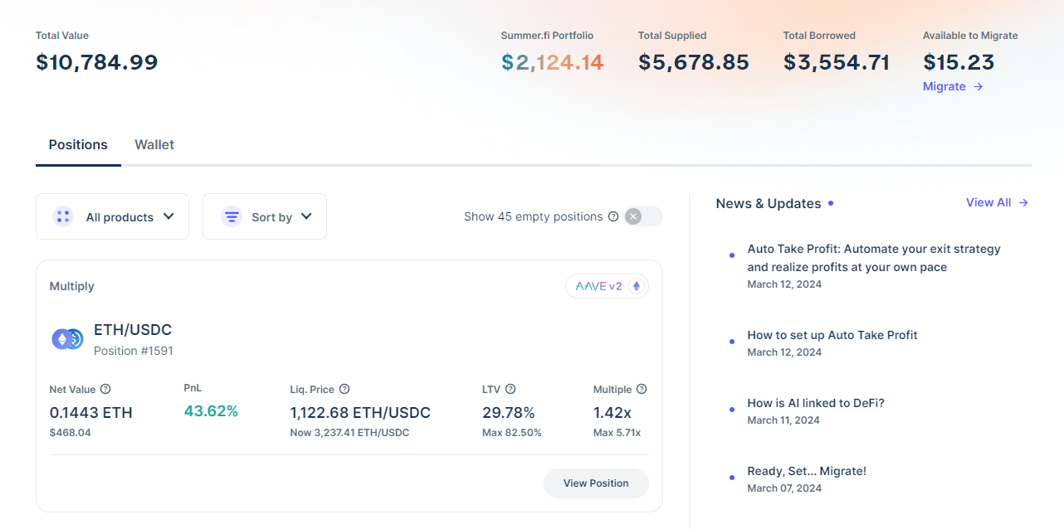Screen dimensions: 1064x529
Task: Open How to set up Auto Take Profit article
Action: pyautogui.click(x=832, y=335)
